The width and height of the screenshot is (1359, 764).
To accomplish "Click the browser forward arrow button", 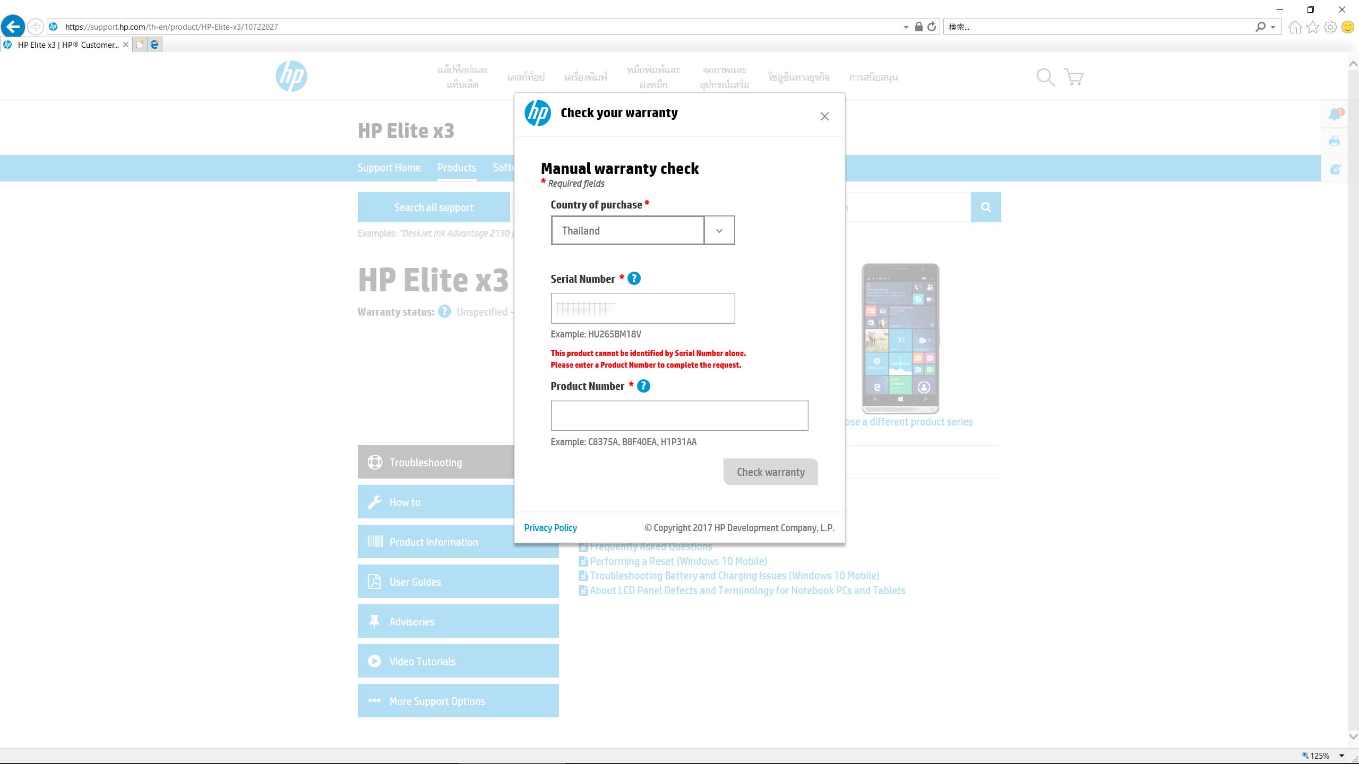I will click(35, 26).
